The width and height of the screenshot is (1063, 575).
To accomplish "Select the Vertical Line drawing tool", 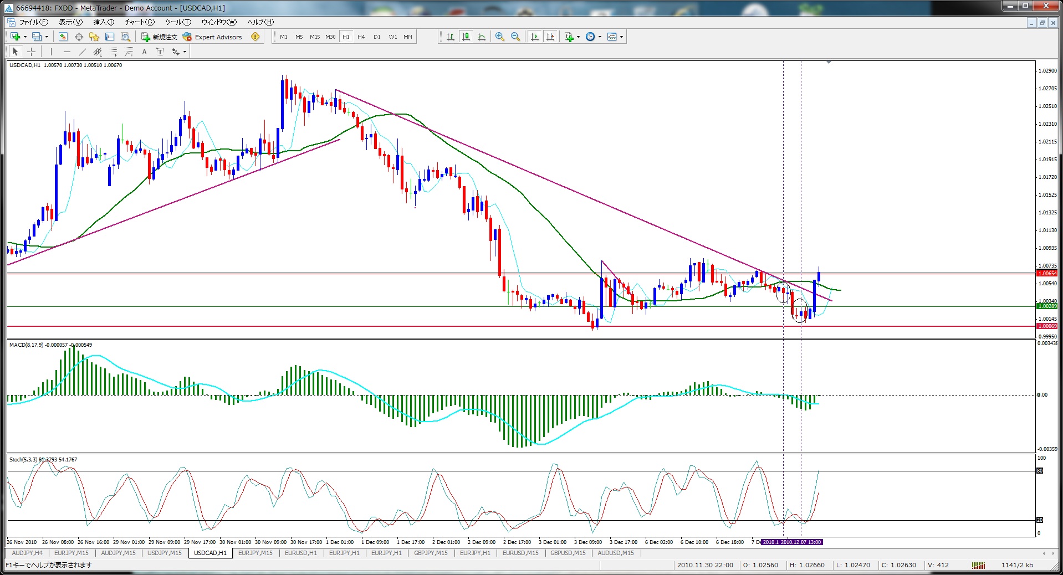I will 51,52.
